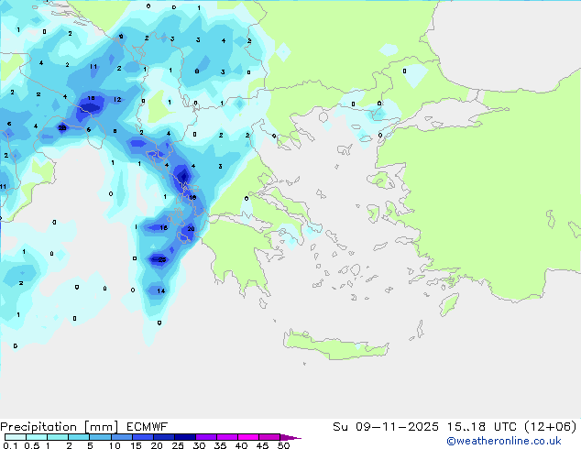
Task: Click the 0.1–0.5 mm palest cyan legend swatch
Action: coord(16,437)
